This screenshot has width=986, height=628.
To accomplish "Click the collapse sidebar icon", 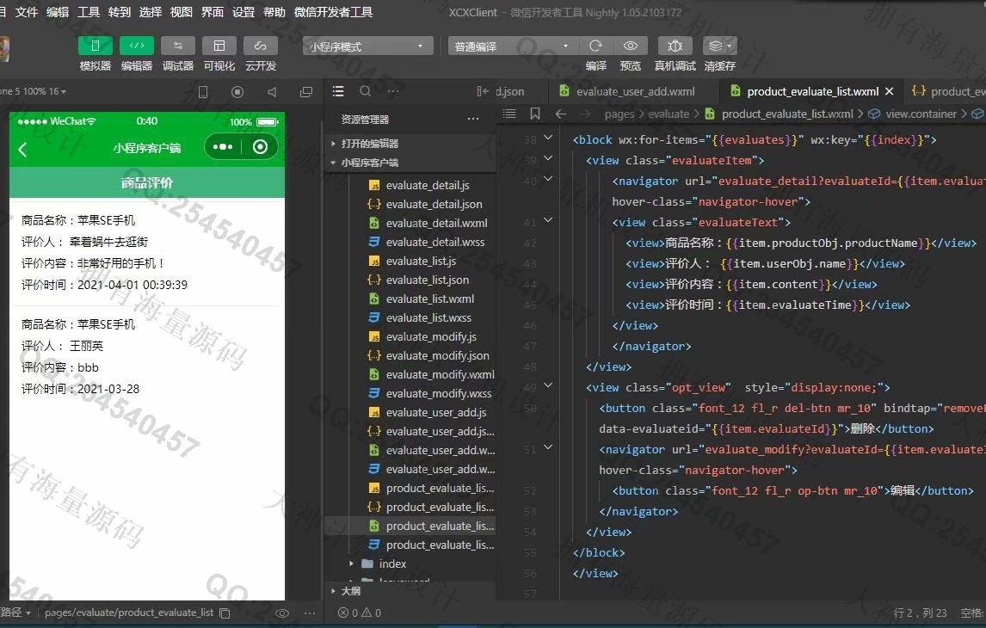I will pyautogui.click(x=483, y=92).
